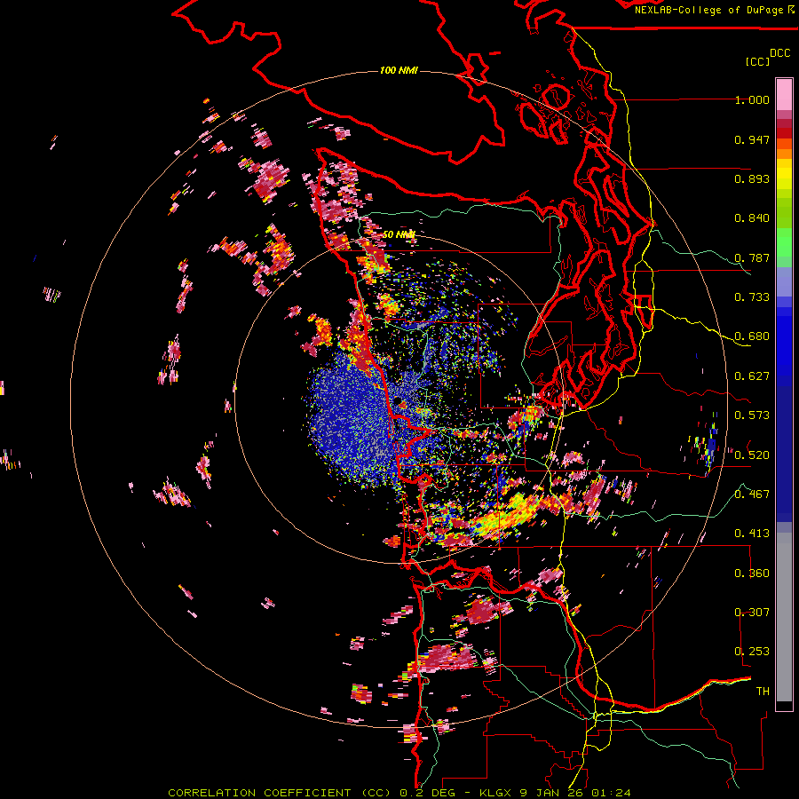Screen dimensions: 799x799
Task: Select the 0.360 legend value
Action: (x=752, y=574)
